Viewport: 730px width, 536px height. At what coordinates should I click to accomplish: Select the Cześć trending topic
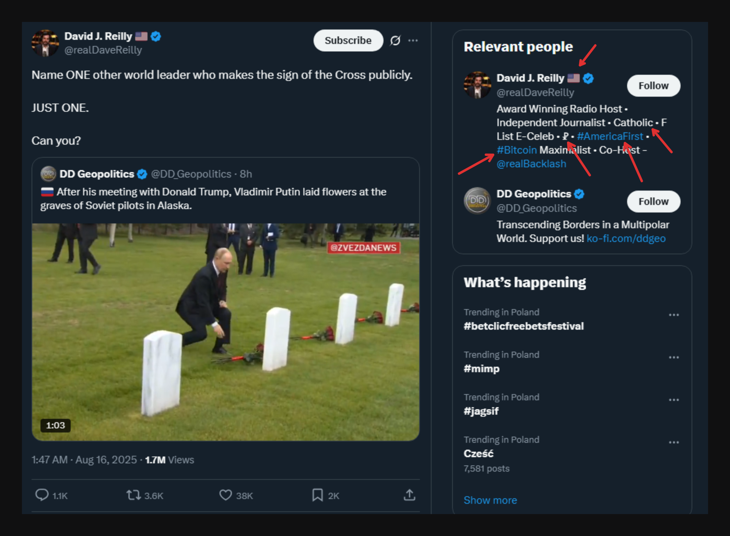(x=479, y=453)
